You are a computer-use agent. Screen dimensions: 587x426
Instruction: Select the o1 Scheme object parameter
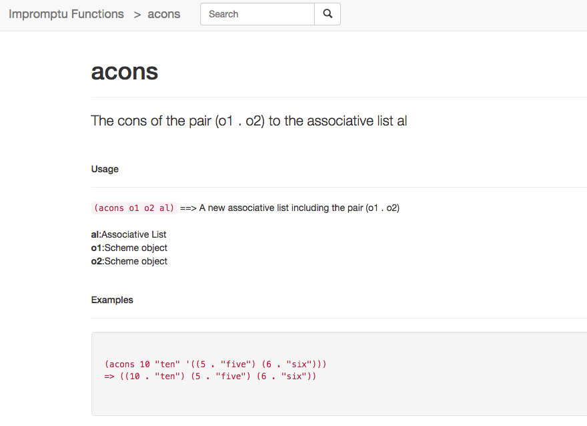129,248
